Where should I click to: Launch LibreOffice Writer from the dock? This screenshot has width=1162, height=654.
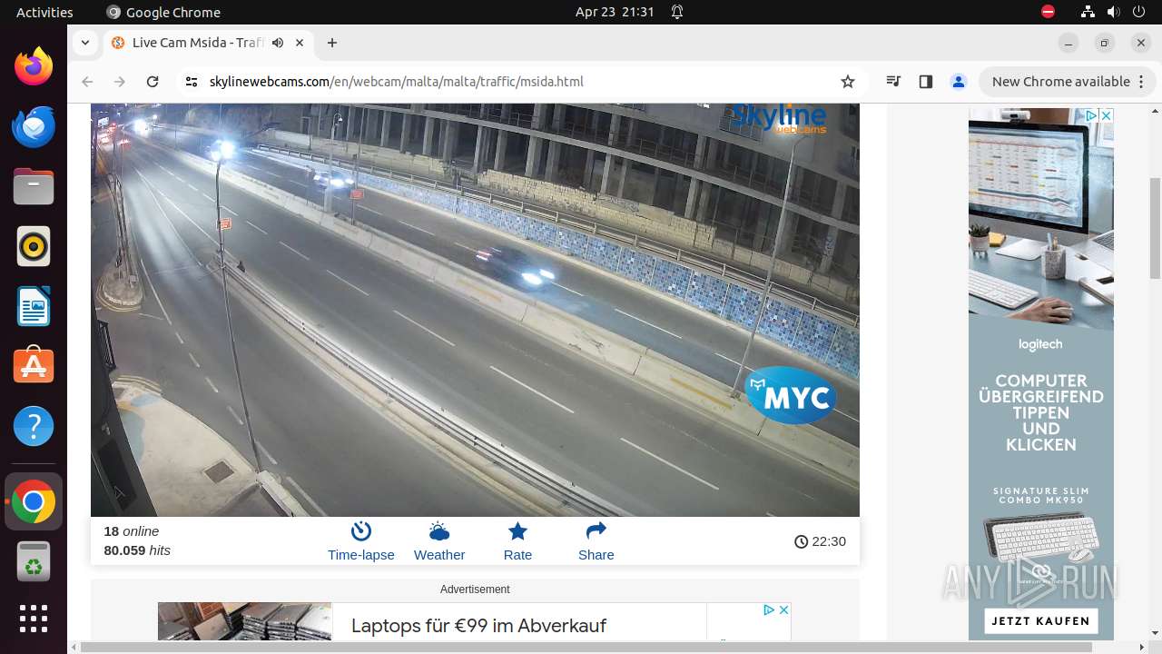point(34,306)
